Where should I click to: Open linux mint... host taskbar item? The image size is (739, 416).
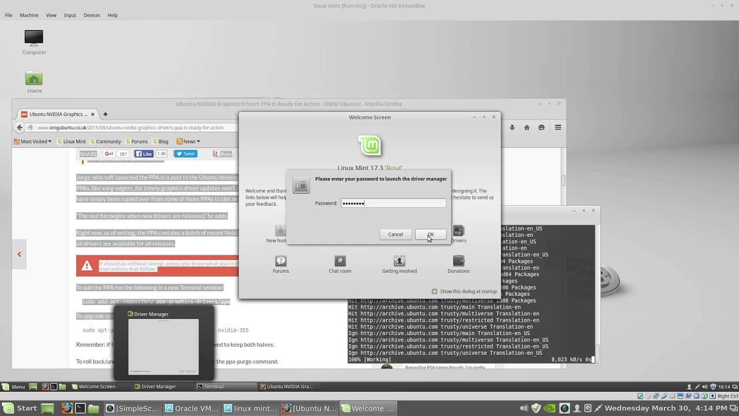coord(250,408)
